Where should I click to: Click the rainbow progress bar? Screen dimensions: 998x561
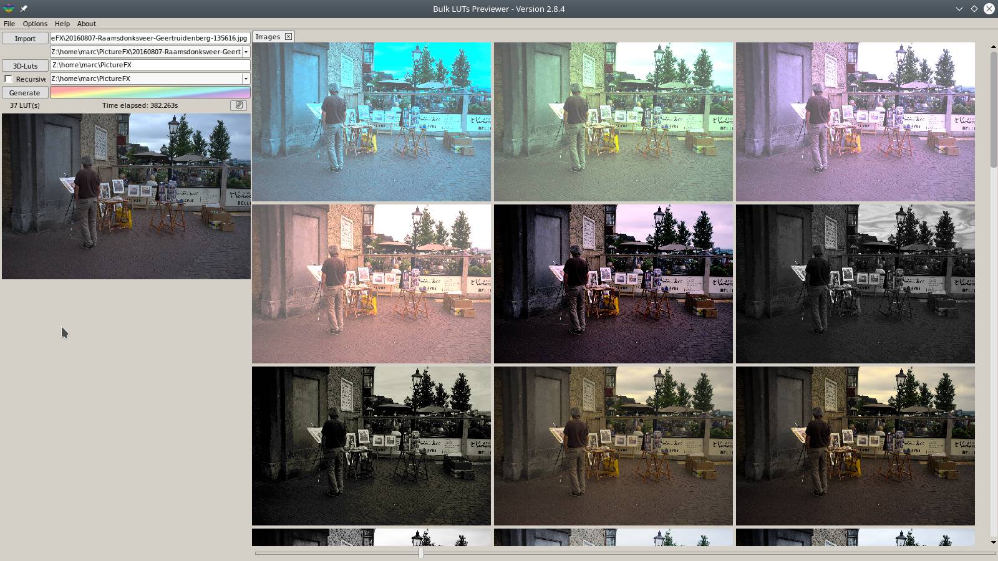pyautogui.click(x=150, y=92)
